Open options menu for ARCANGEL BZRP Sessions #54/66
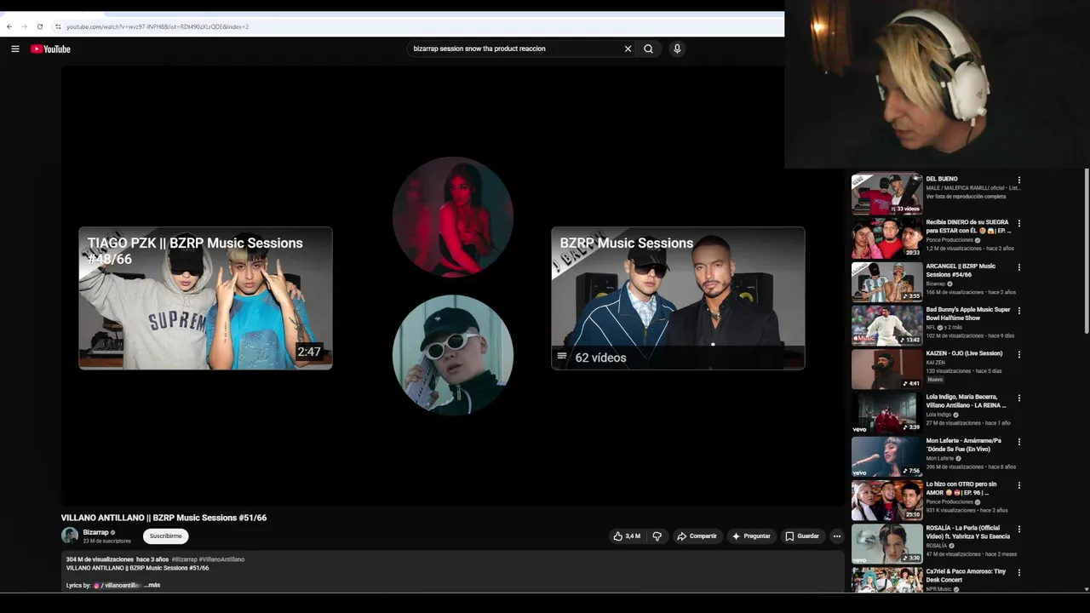This screenshot has height=613, width=1090. pos(1018,267)
